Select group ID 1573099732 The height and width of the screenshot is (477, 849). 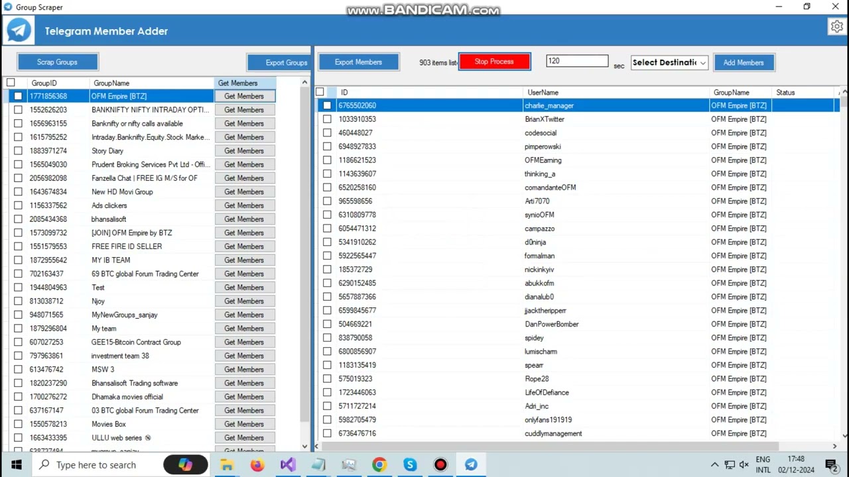click(48, 233)
